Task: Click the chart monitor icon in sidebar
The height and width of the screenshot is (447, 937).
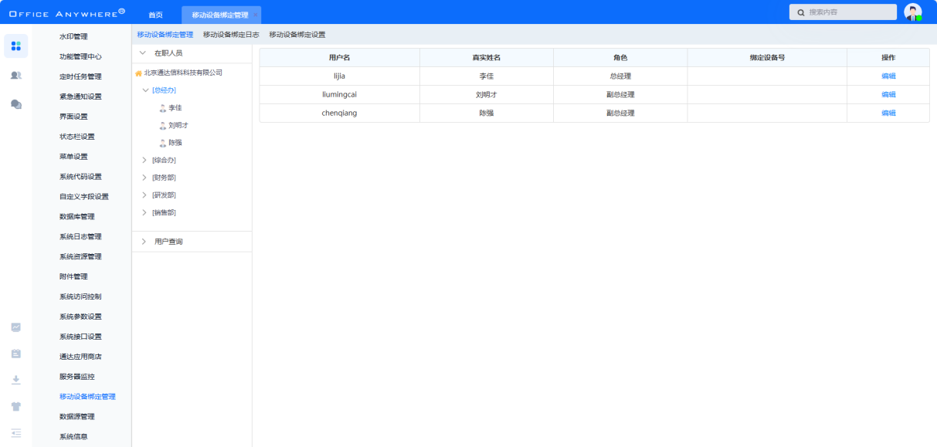Action: 15,327
